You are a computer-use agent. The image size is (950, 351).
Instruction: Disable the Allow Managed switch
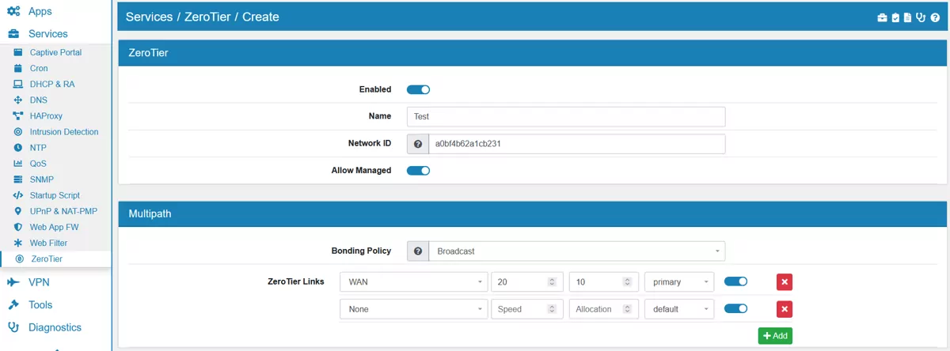[x=418, y=171]
